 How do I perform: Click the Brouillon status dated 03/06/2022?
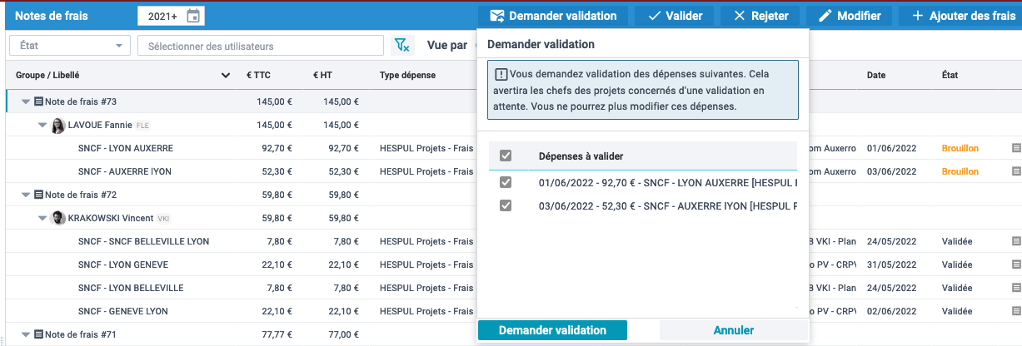coord(960,171)
